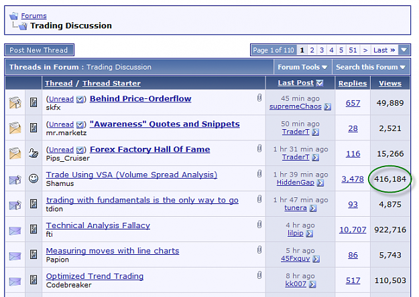
Task: Show who posted: 93 replies
Action: coord(353,205)
